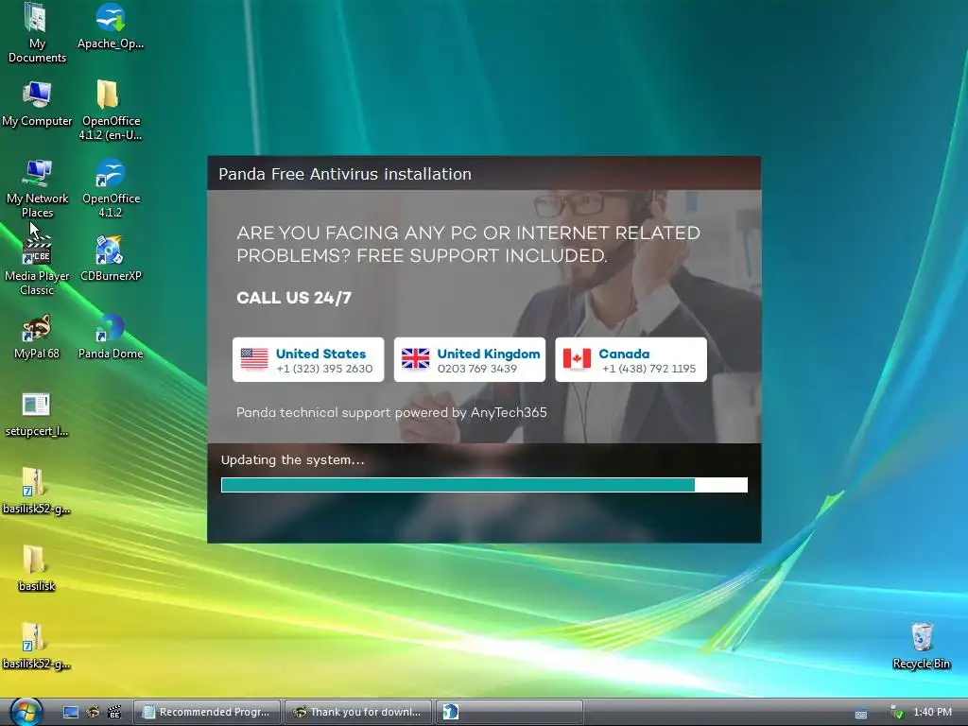Launch MyPal from quick launch bar
Viewport: 968px width, 726px height.
[93, 713]
